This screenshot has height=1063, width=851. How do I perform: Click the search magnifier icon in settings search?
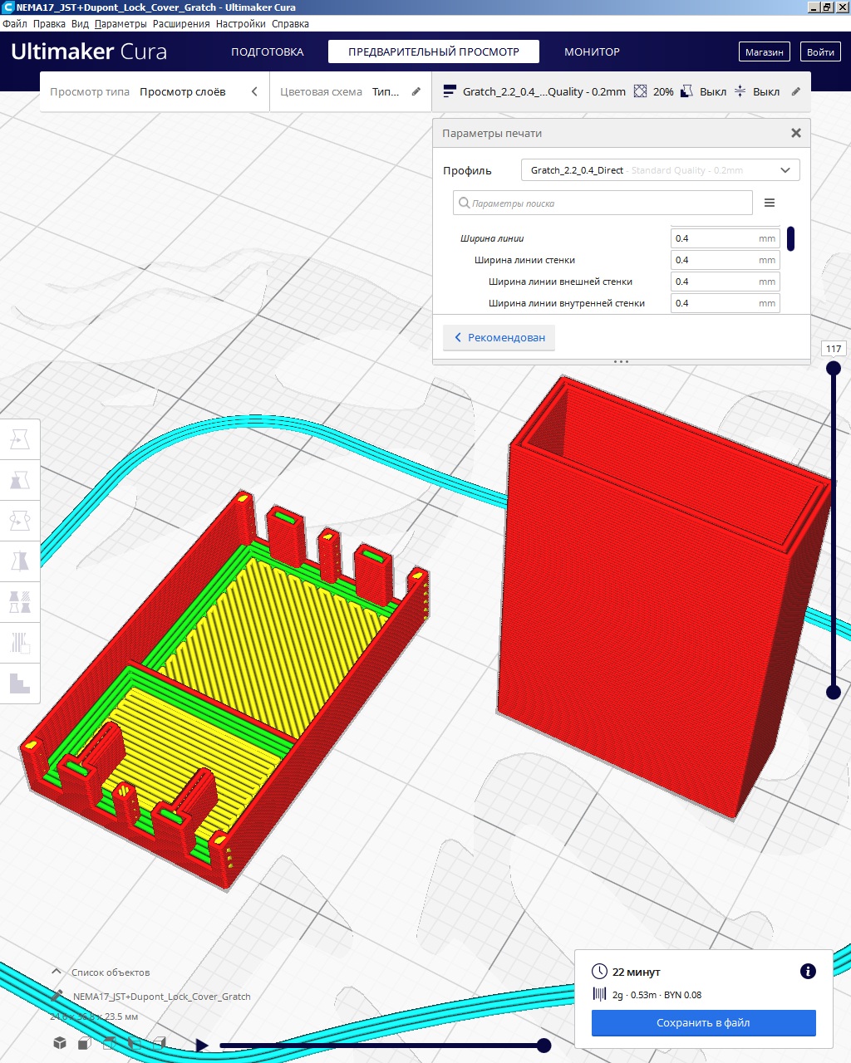click(x=464, y=203)
